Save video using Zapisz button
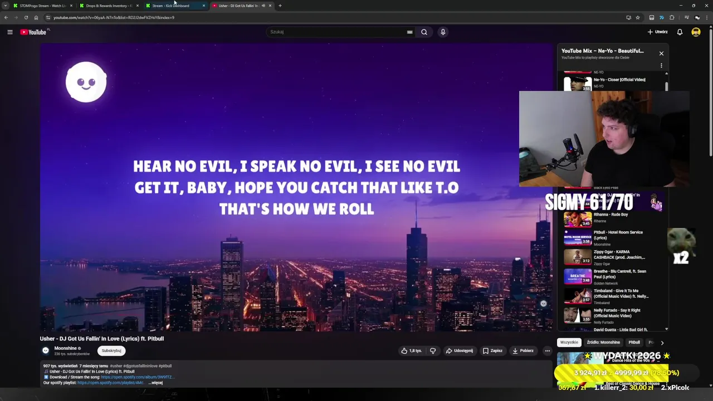This screenshot has width=713, height=401. click(492, 351)
